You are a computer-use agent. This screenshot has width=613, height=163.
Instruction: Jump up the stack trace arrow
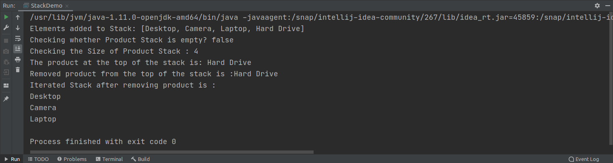[x=18, y=17]
